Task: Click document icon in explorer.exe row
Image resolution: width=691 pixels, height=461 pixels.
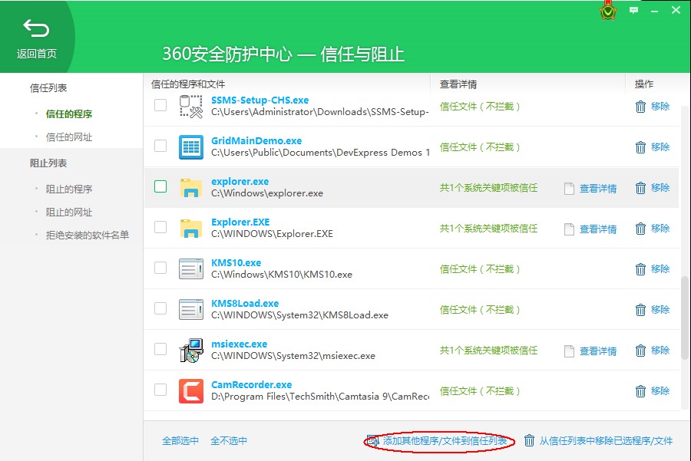Action: [x=570, y=189]
